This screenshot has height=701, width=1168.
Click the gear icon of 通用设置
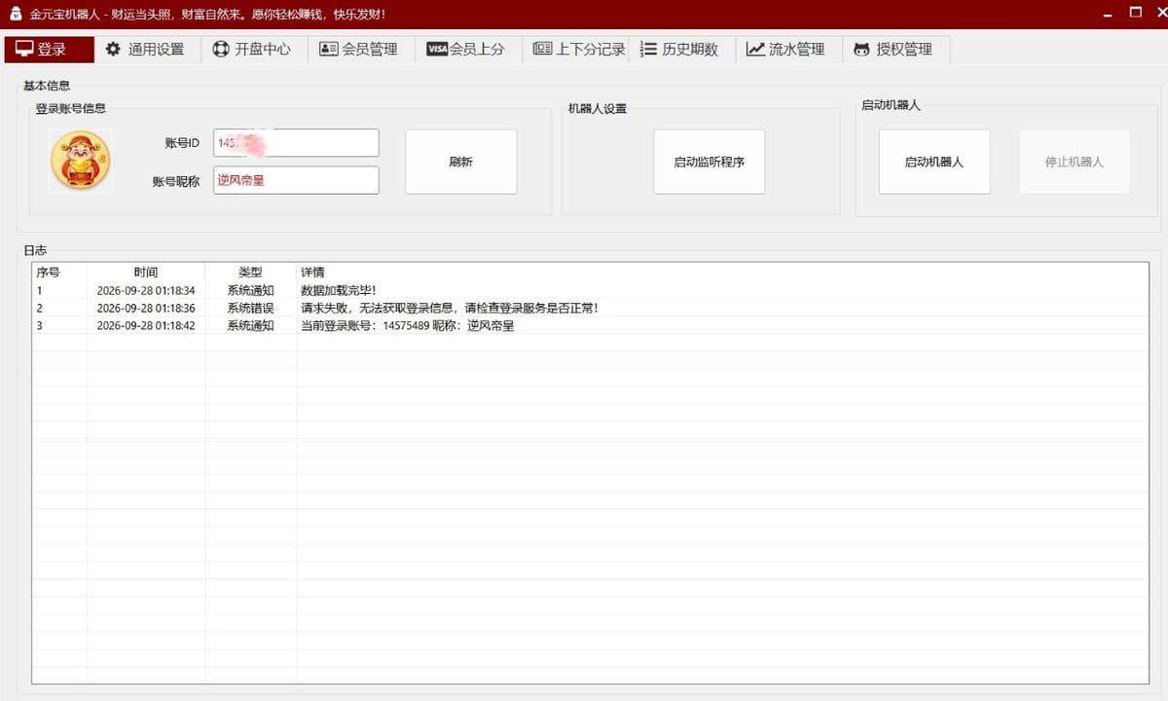coord(113,49)
